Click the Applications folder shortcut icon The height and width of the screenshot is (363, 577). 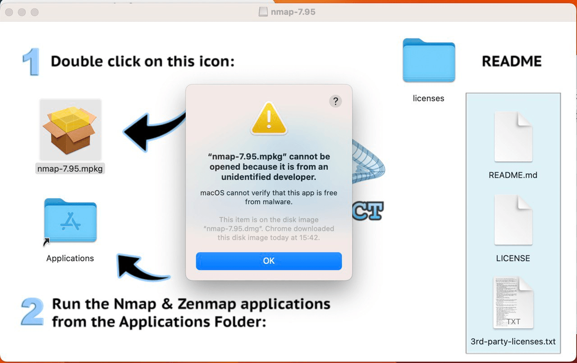click(x=70, y=221)
